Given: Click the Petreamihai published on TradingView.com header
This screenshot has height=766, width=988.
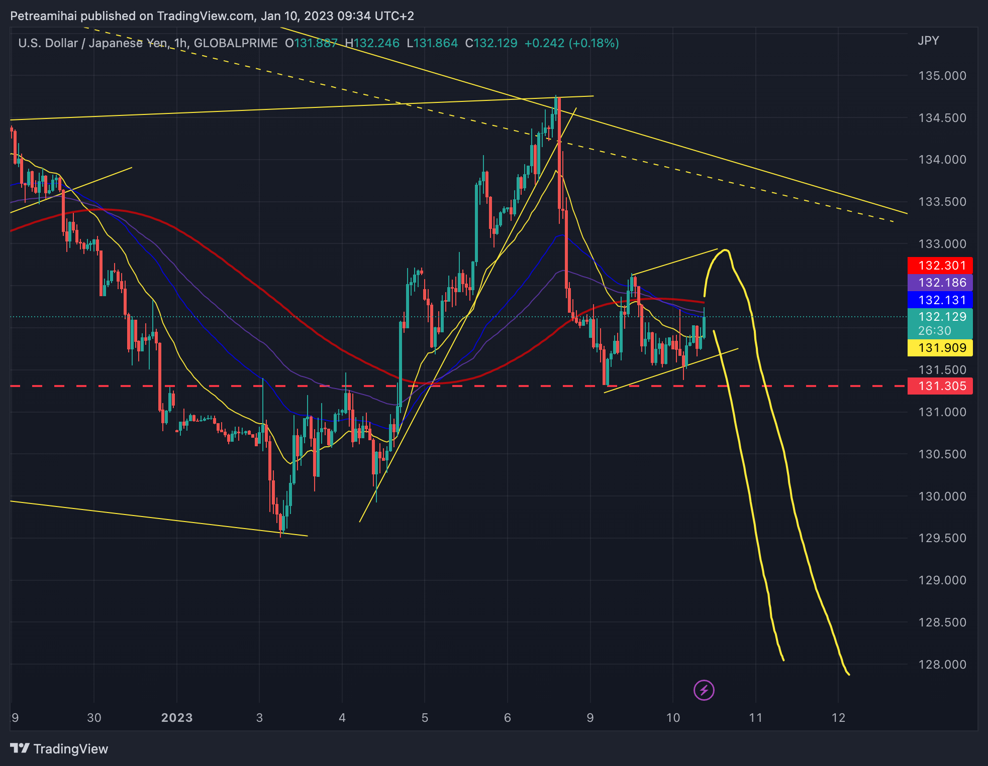Looking at the screenshot, I should click(212, 16).
